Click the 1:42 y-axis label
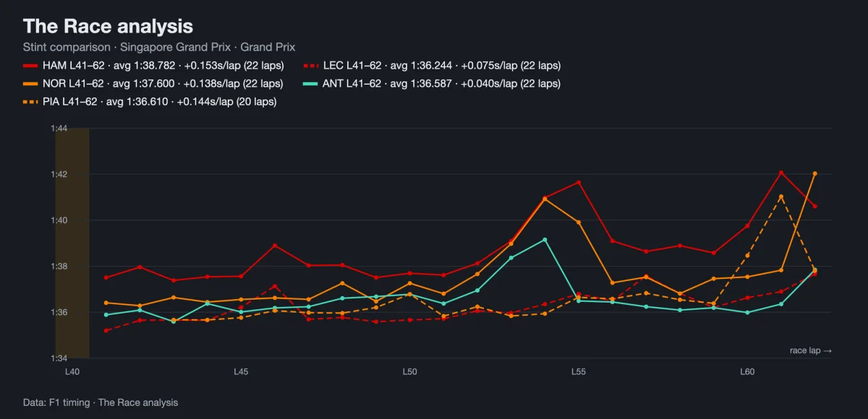 [59, 174]
